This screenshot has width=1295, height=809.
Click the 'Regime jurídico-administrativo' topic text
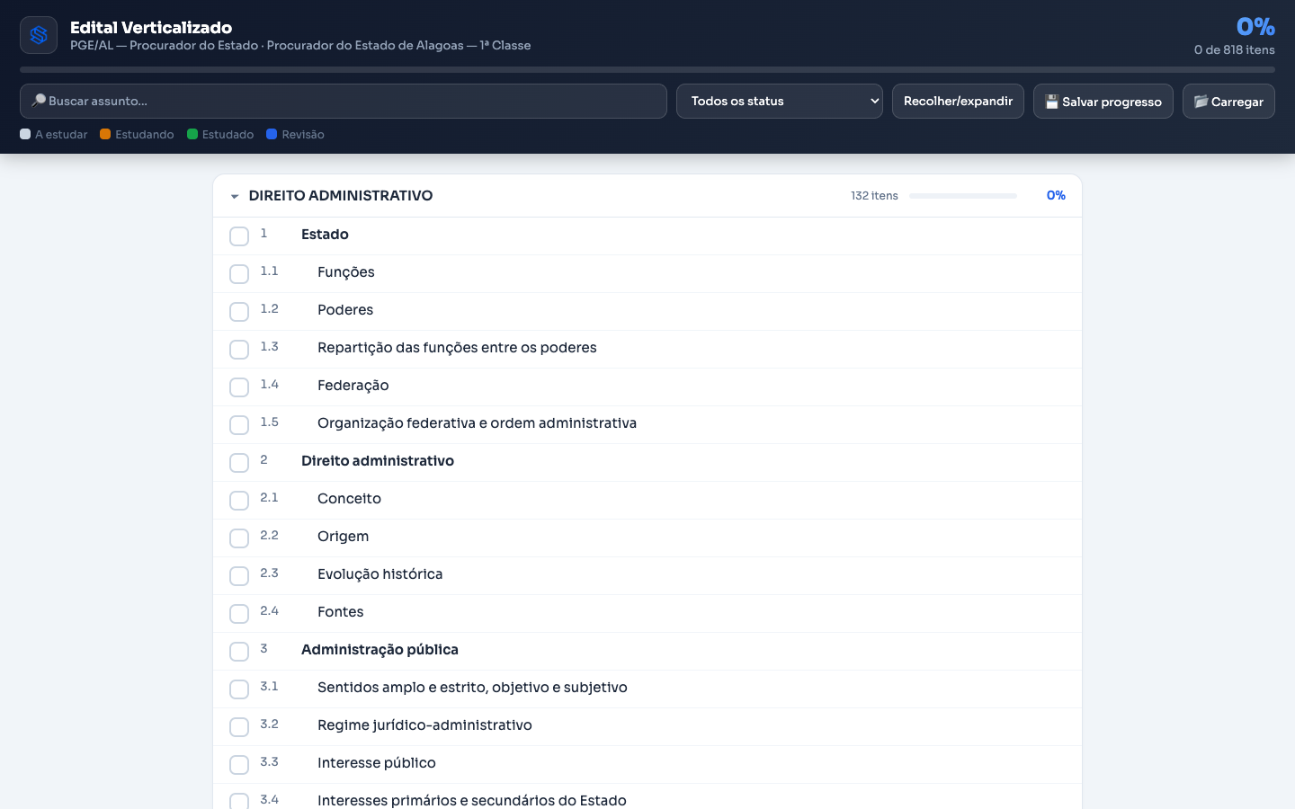coord(424,725)
